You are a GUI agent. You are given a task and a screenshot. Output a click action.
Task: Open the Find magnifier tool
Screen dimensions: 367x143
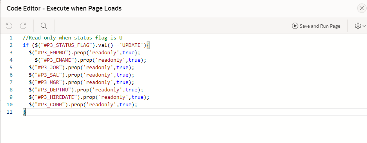click(44, 26)
